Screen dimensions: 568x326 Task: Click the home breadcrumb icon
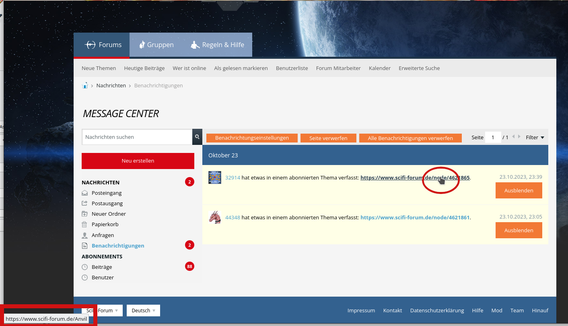pyautogui.click(x=85, y=85)
